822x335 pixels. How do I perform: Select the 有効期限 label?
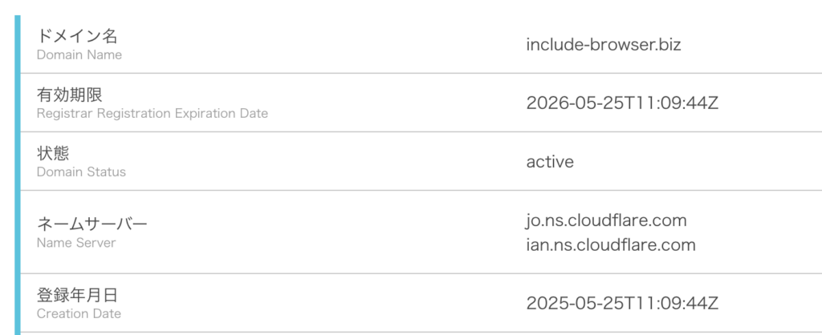pos(69,95)
